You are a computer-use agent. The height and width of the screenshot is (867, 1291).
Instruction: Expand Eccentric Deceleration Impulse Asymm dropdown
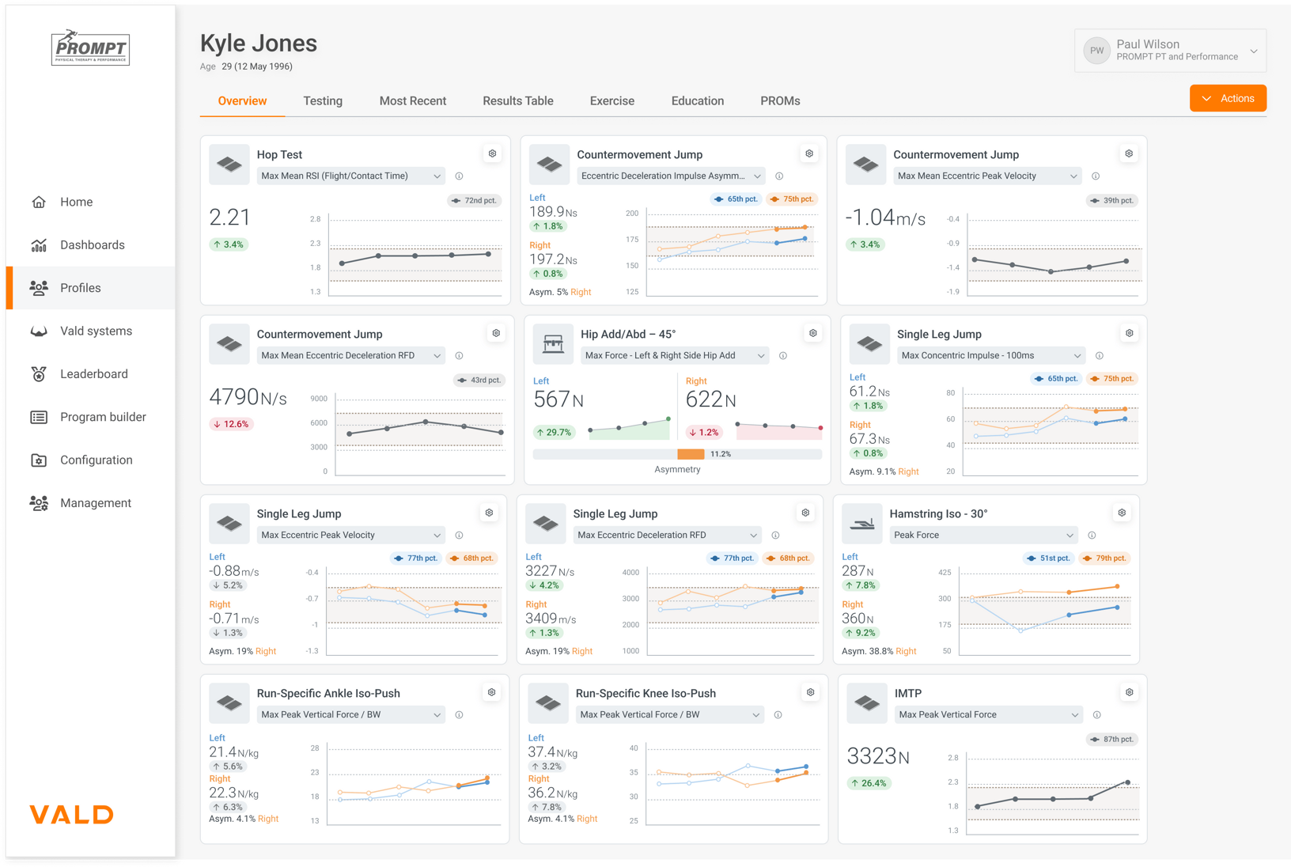click(x=671, y=176)
